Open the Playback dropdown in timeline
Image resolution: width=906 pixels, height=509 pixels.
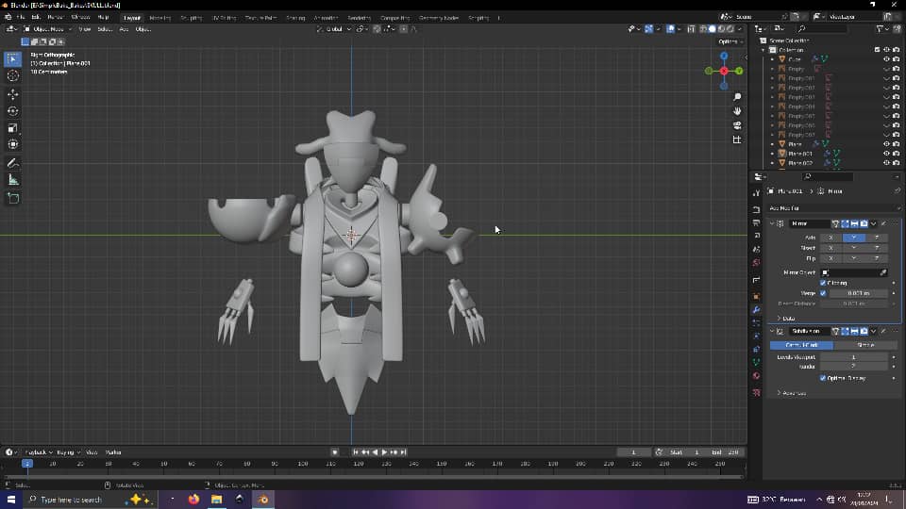(38, 452)
